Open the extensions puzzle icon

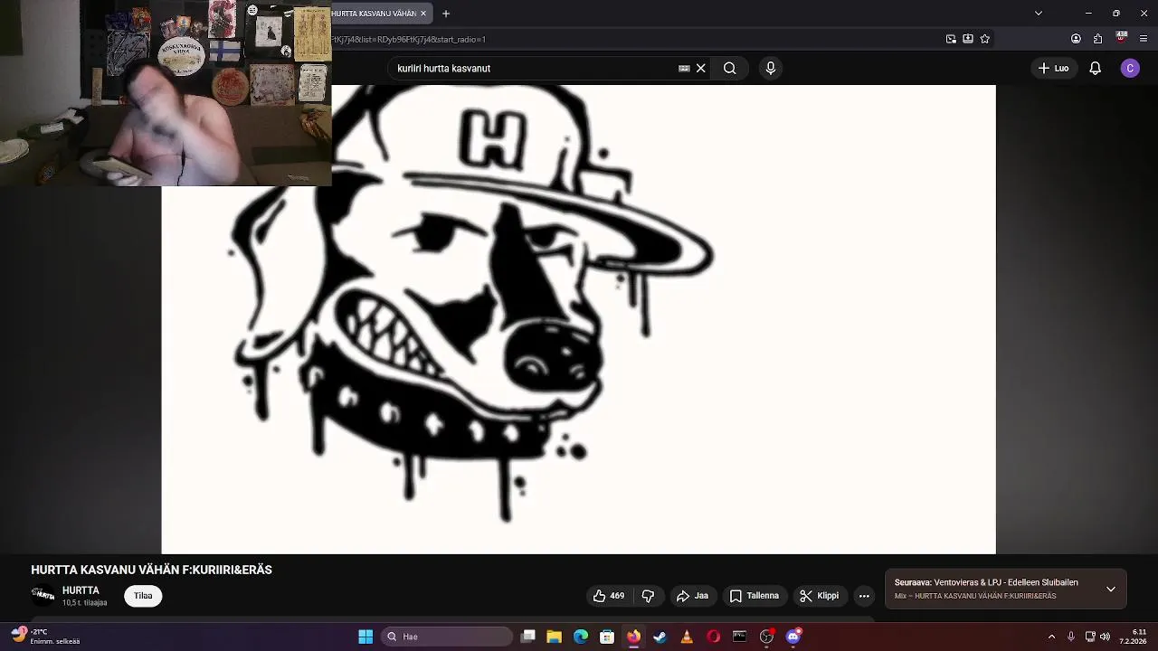click(x=1097, y=39)
